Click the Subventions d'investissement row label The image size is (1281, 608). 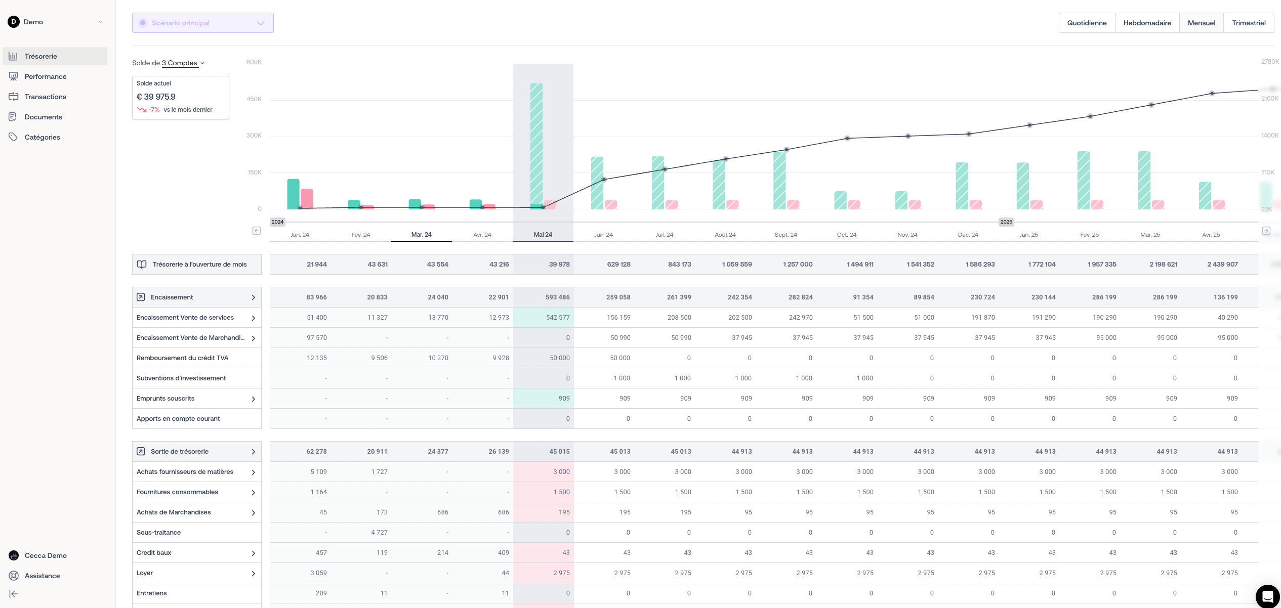(x=181, y=378)
